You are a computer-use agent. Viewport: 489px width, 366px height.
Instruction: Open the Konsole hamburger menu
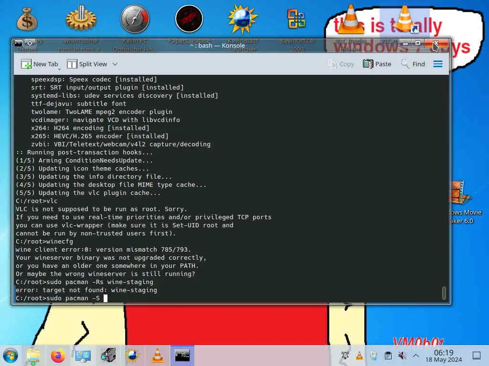point(438,64)
